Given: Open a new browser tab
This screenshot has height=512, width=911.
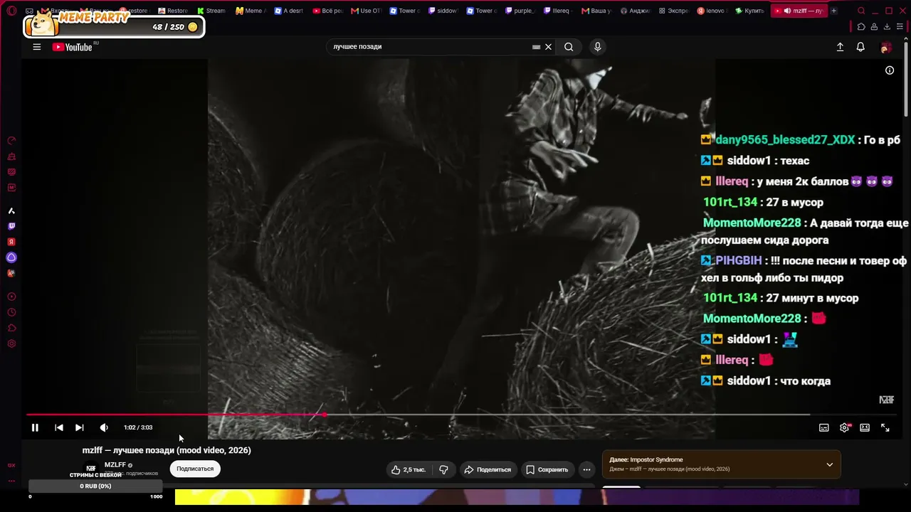Looking at the screenshot, I should (833, 11).
